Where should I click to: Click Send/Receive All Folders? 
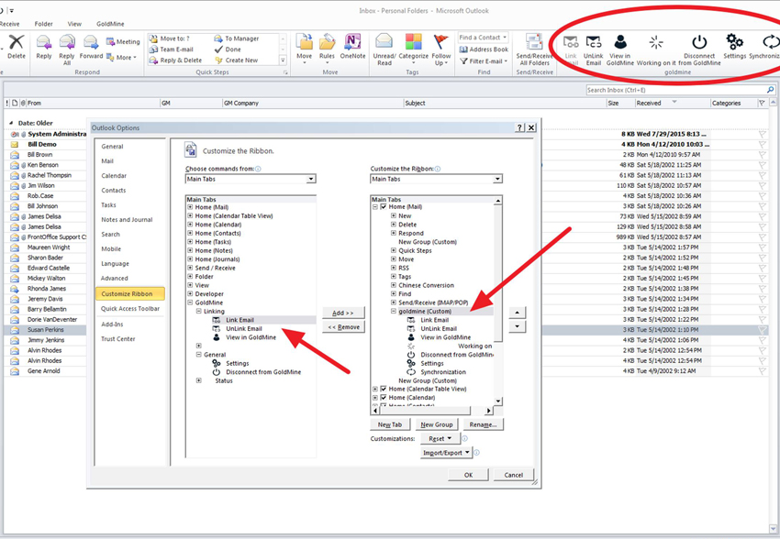[x=534, y=49]
